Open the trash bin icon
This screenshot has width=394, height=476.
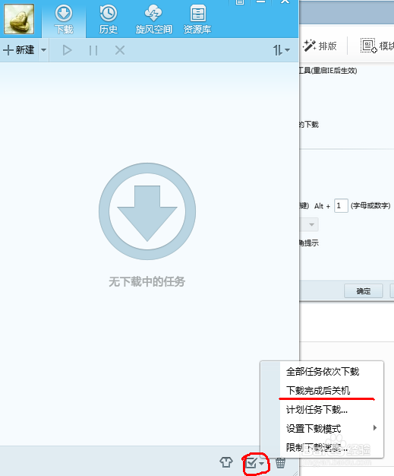280,462
